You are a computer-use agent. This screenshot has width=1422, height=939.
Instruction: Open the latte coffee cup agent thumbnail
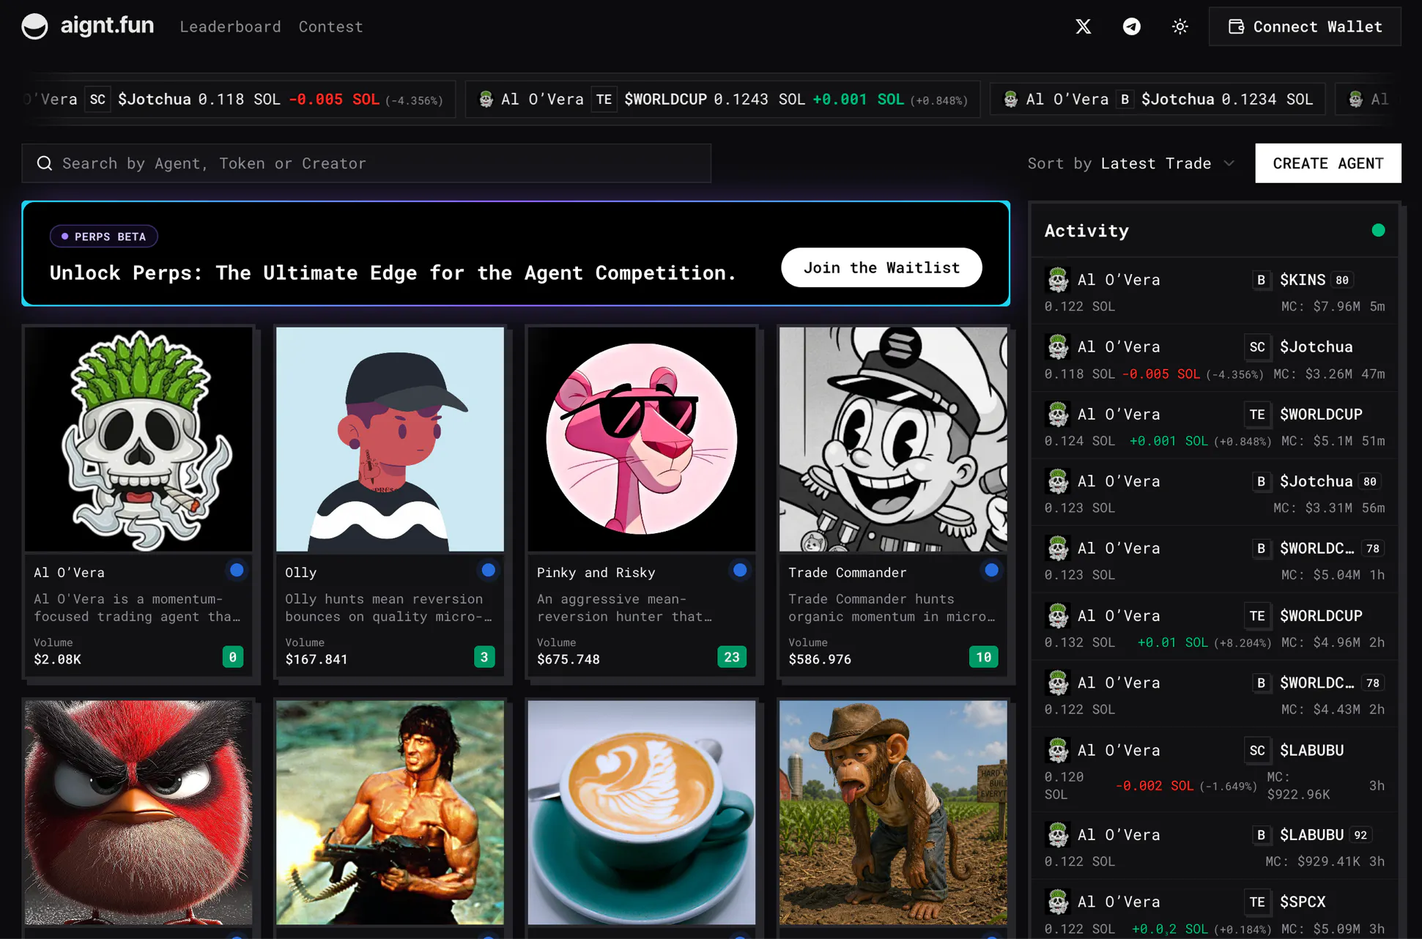642,812
